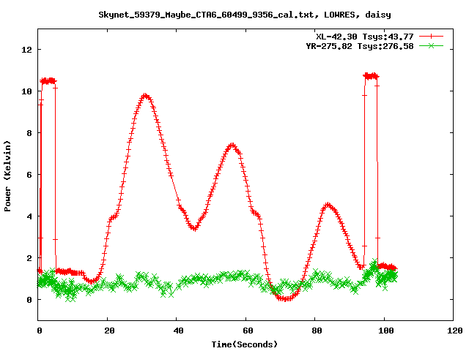Image resolution: width=469 pixels, height=351 pixels.
Task: Click x-axis tick label 80
Action: [x=317, y=331]
